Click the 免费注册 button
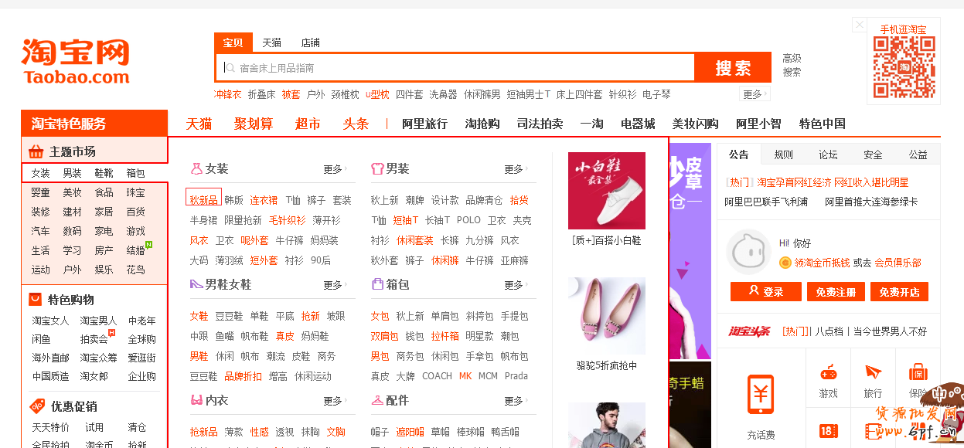This screenshot has height=448, width=964. [836, 291]
